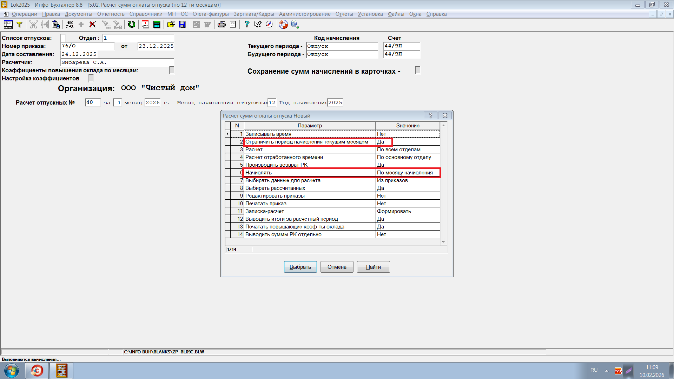Toggle Сохранение сумм начислений в карточках checkbox
Viewport: 674px width, 379px height.
417,70
